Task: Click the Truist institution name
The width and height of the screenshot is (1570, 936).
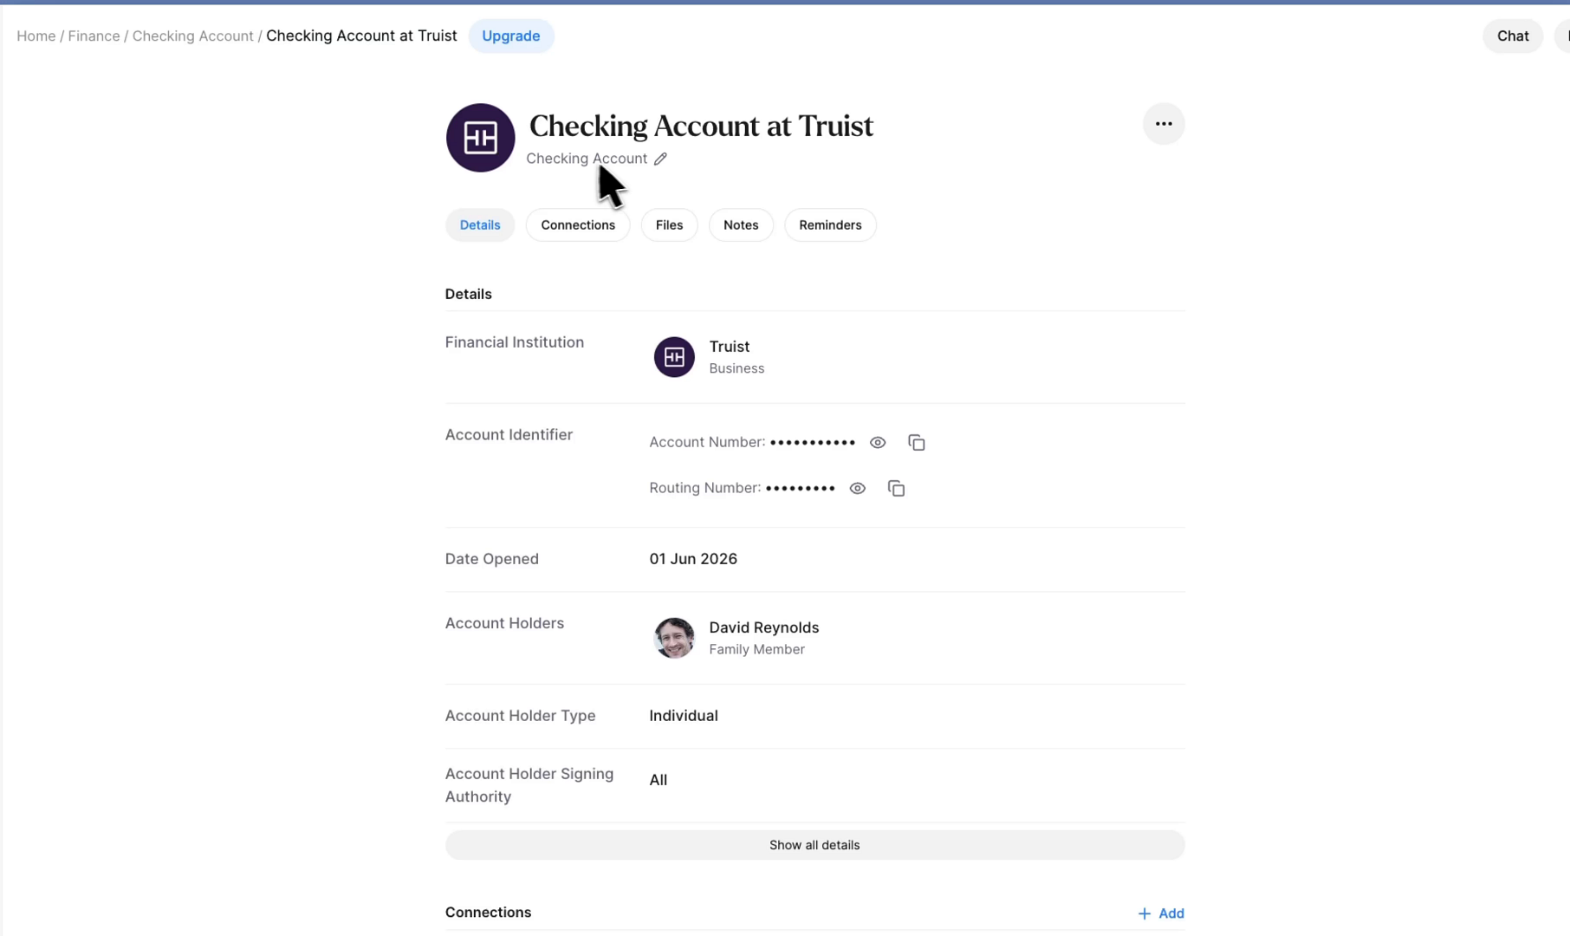Action: [729, 347]
